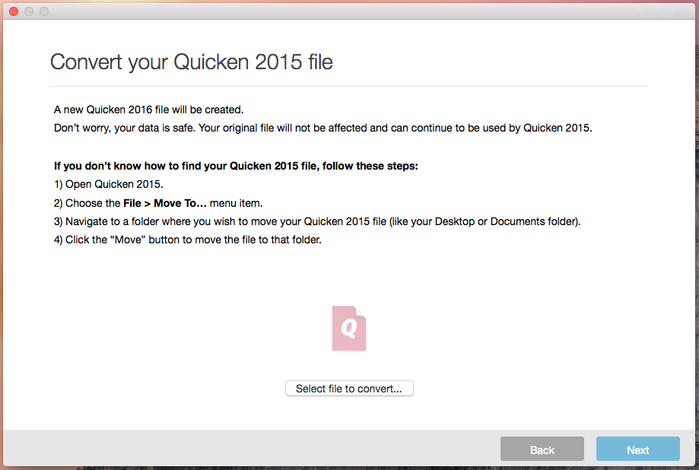
Task: Click "Quicken 2015" at end of second line
Action: click(557, 128)
